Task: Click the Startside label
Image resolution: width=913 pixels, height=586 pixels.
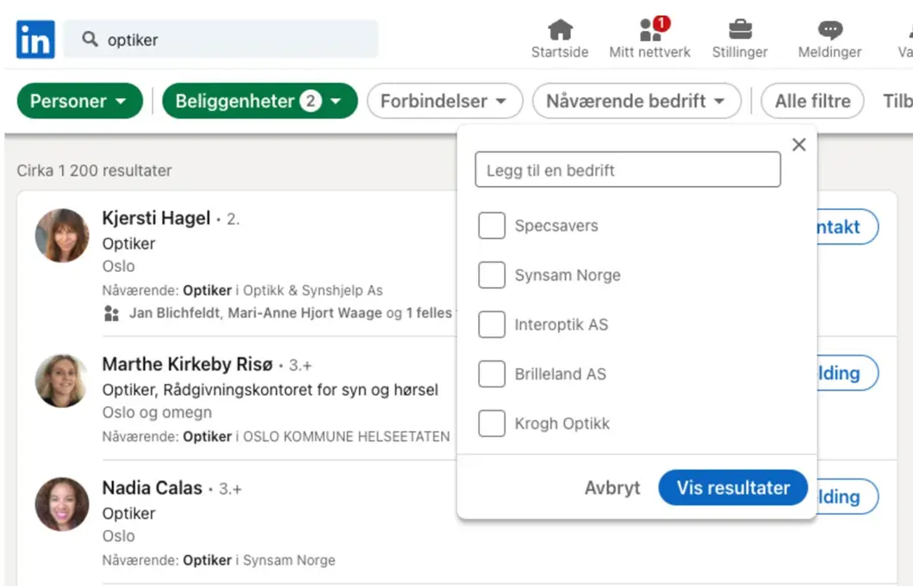Action: point(560,52)
